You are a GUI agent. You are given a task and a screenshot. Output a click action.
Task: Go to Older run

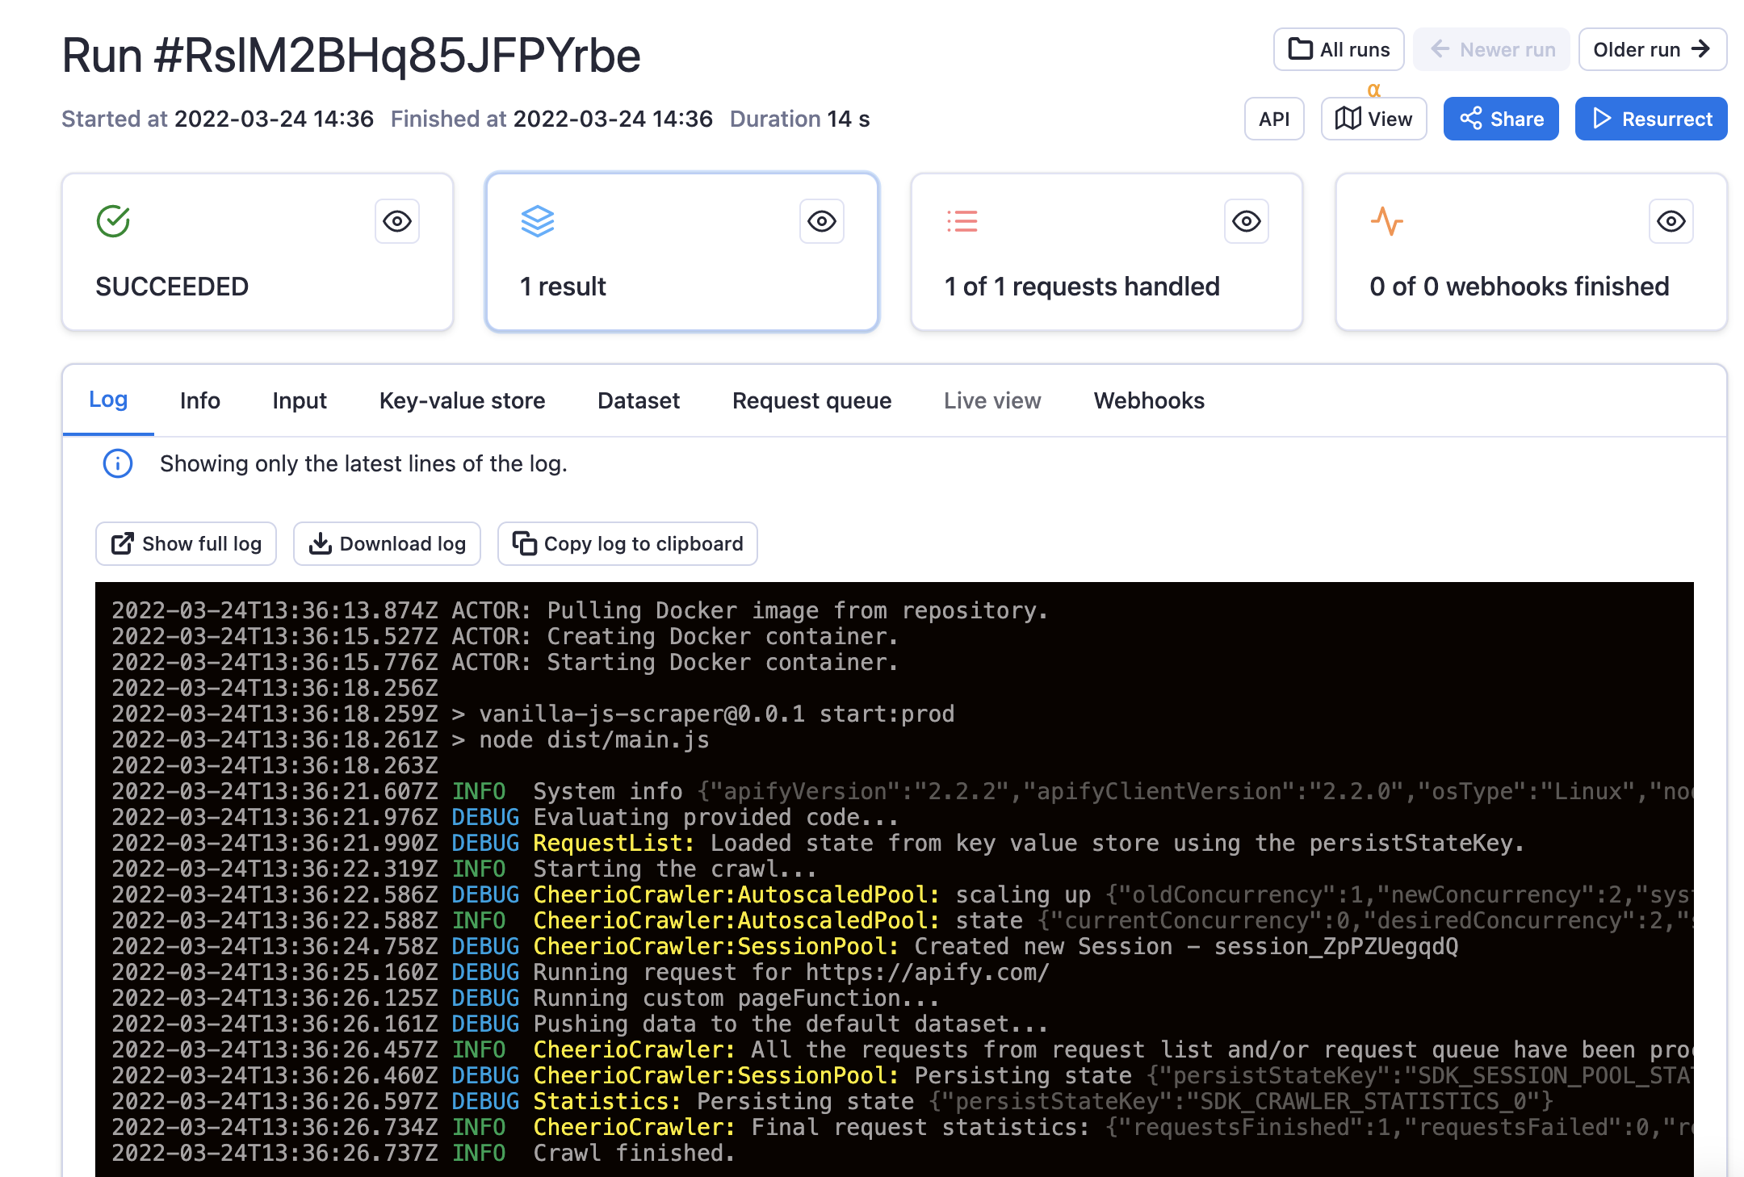pos(1652,49)
